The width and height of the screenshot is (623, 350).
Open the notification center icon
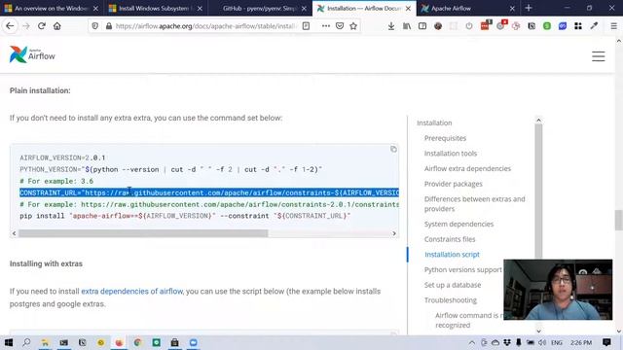(x=606, y=342)
